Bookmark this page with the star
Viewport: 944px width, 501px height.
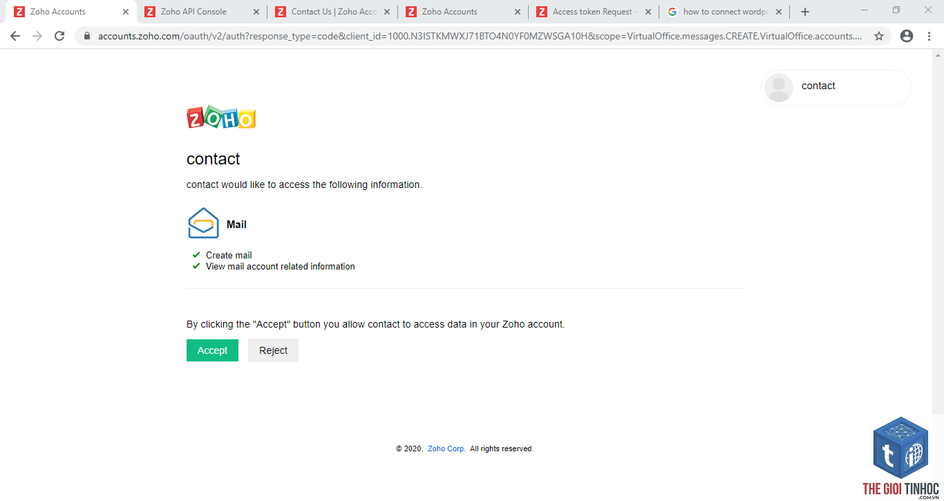[x=879, y=36]
